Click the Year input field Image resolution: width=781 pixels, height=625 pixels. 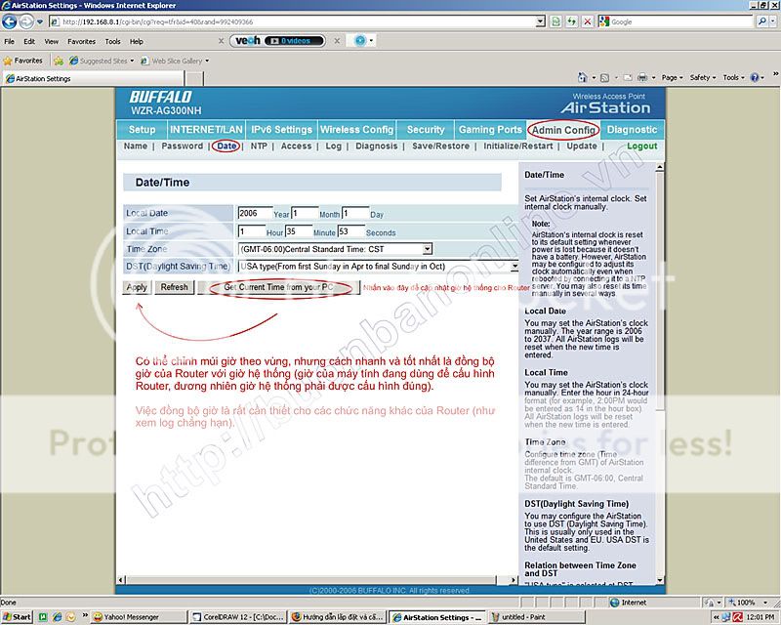point(255,213)
